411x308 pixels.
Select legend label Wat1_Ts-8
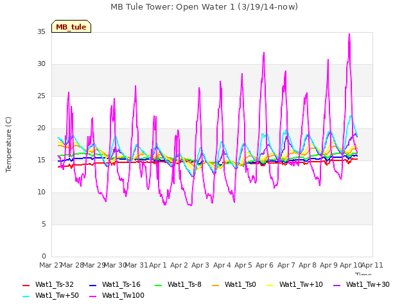click(x=184, y=285)
